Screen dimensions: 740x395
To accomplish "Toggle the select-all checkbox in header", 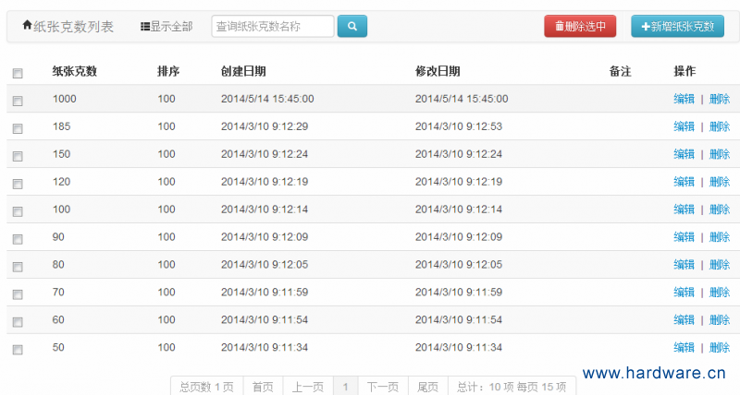I will pos(18,73).
